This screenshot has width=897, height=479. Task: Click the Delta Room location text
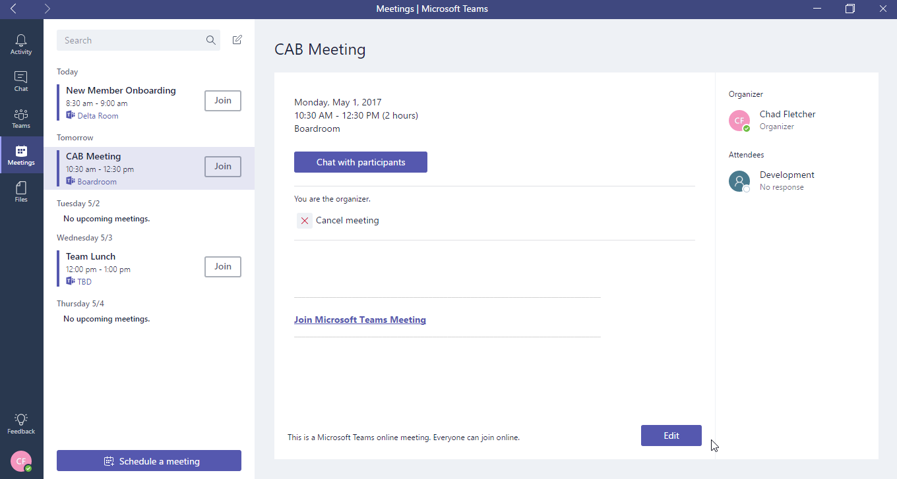click(x=98, y=116)
